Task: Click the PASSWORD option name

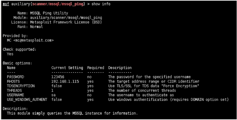Action: tap(15, 77)
